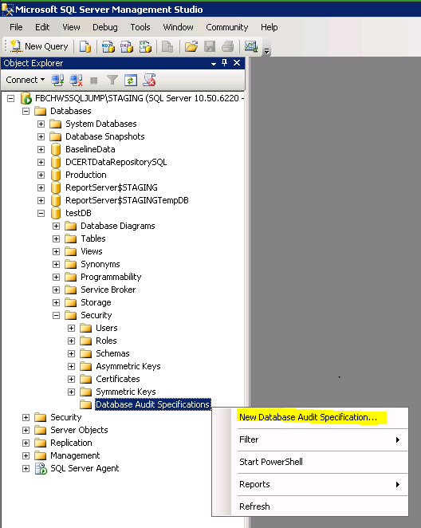Click the Activity Monitor icon

click(251, 46)
